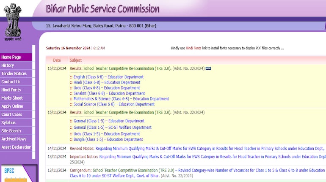
Task: Select Site Search in sidebar
Action: point(16,131)
